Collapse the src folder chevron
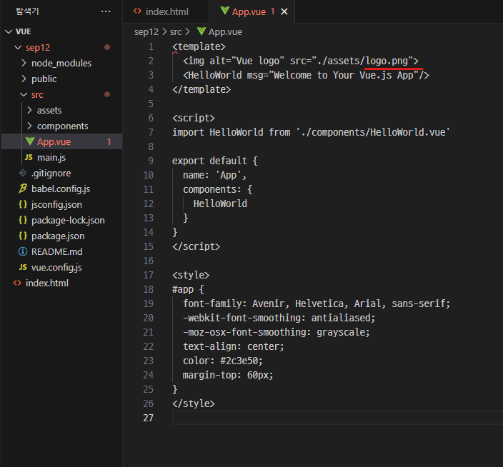Image resolution: width=503 pixels, height=467 pixels. [x=24, y=94]
